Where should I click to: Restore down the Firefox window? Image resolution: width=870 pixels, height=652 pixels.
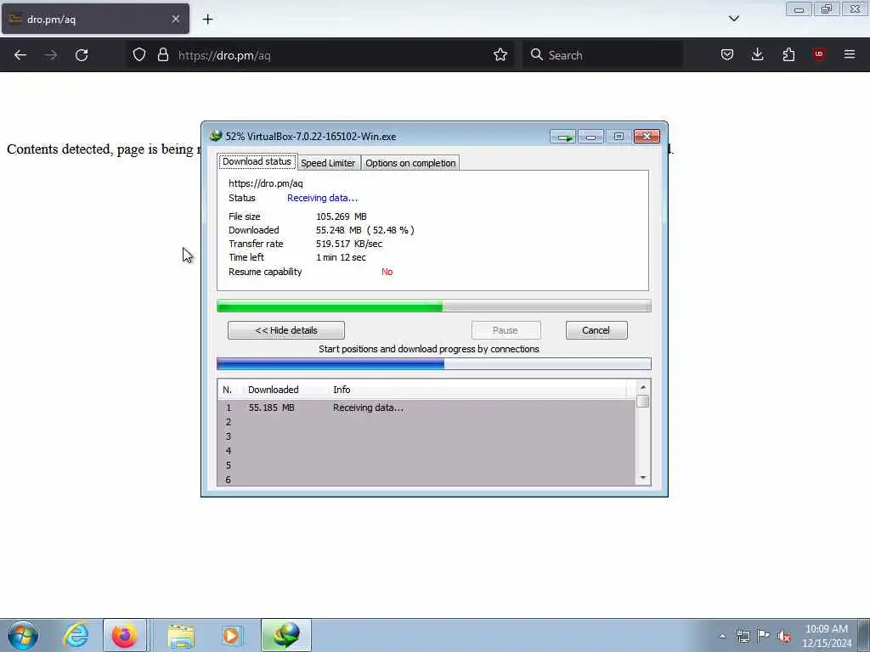click(x=827, y=9)
